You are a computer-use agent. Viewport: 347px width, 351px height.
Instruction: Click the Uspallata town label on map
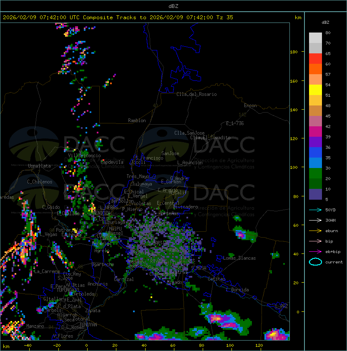(39, 166)
